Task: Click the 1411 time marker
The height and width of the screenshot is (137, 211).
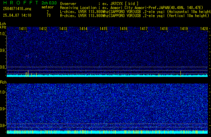Action: pyautogui.click(x=23, y=29)
